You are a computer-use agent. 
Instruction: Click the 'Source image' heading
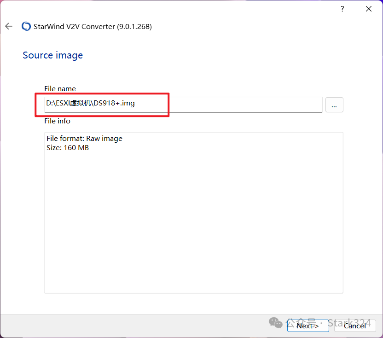pyautogui.click(x=53, y=55)
